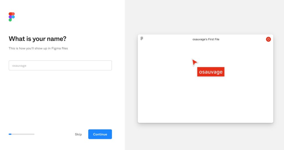Click the Figma logo above the heading
Screen dimensions: 284x150
click(x=12, y=17)
